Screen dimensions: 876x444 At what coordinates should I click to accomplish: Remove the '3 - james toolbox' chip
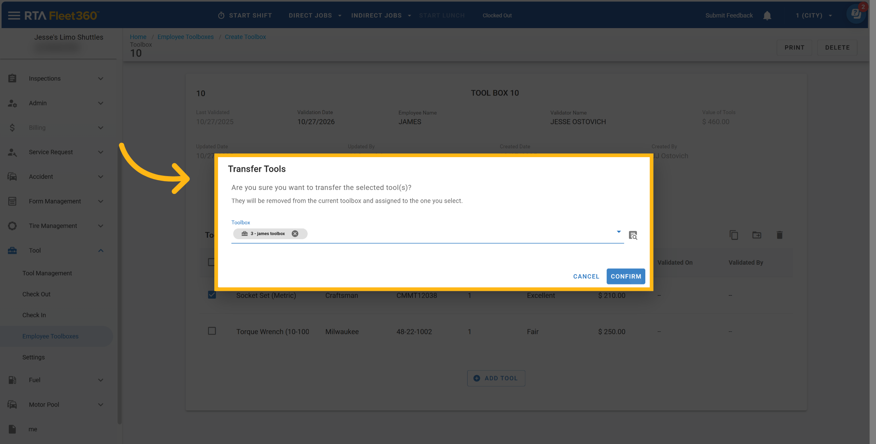[295, 234]
